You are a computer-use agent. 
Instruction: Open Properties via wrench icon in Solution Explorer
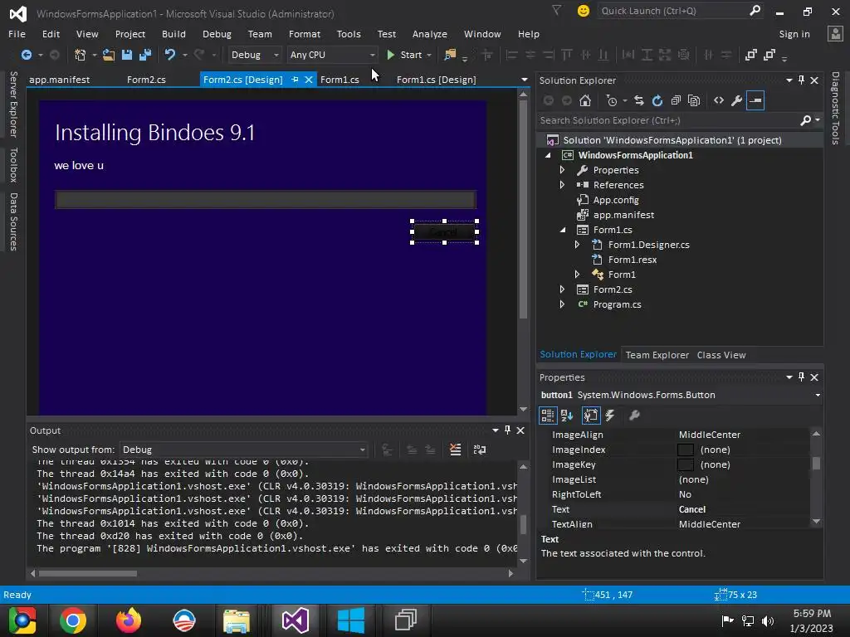pos(737,100)
